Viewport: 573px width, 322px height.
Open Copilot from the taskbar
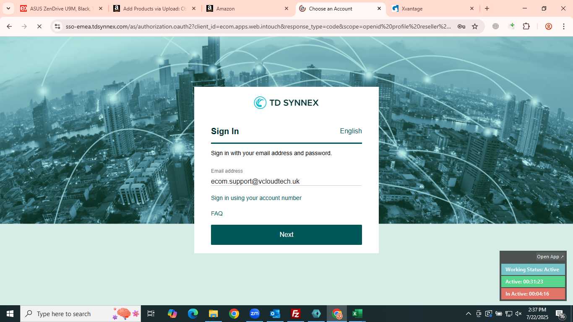(x=172, y=314)
